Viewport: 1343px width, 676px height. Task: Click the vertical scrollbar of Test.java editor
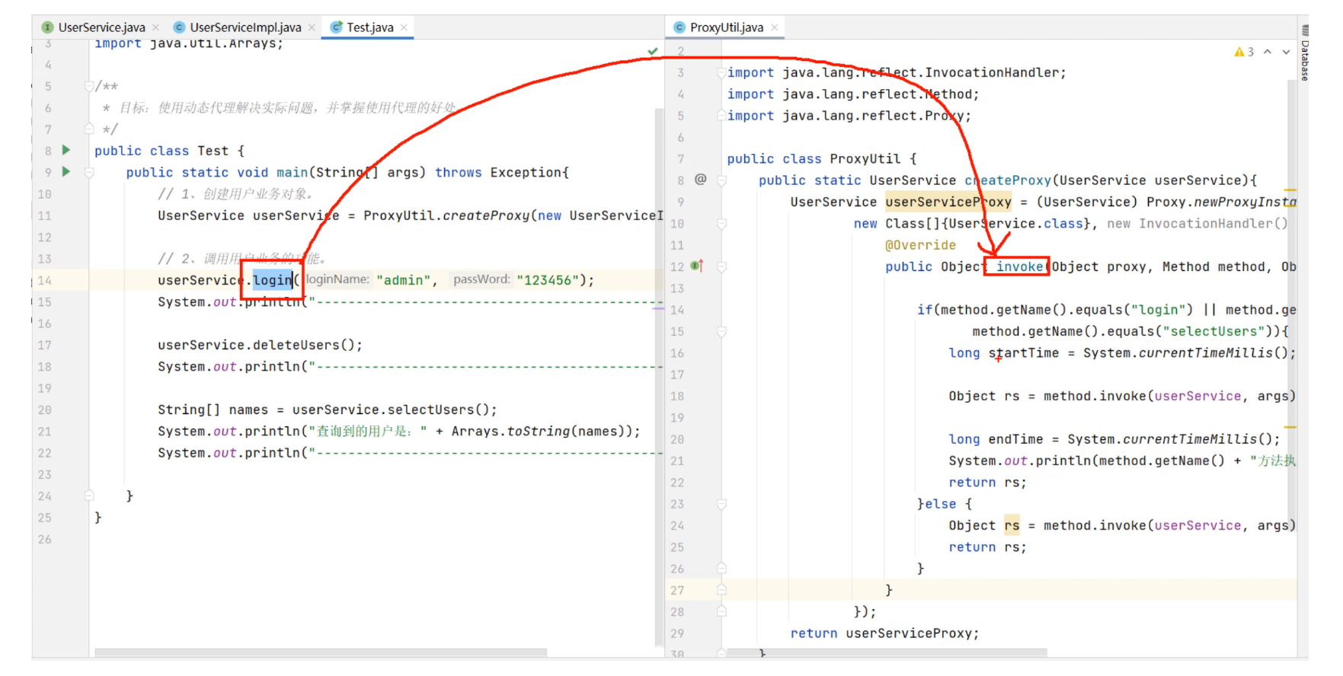659,377
